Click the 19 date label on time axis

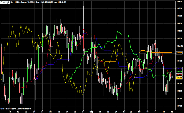point(18,112)
